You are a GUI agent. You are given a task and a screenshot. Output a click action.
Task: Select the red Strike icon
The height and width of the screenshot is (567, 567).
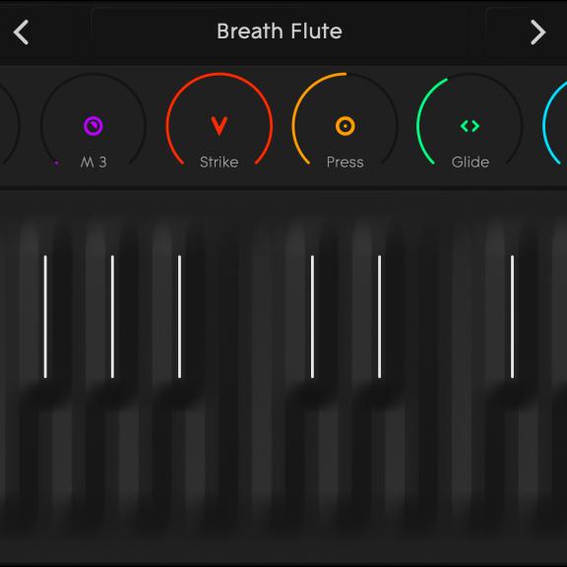220,126
